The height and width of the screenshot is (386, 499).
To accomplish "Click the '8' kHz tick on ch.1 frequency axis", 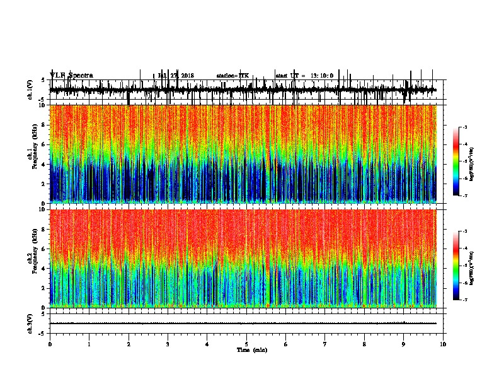I will click(44, 125).
